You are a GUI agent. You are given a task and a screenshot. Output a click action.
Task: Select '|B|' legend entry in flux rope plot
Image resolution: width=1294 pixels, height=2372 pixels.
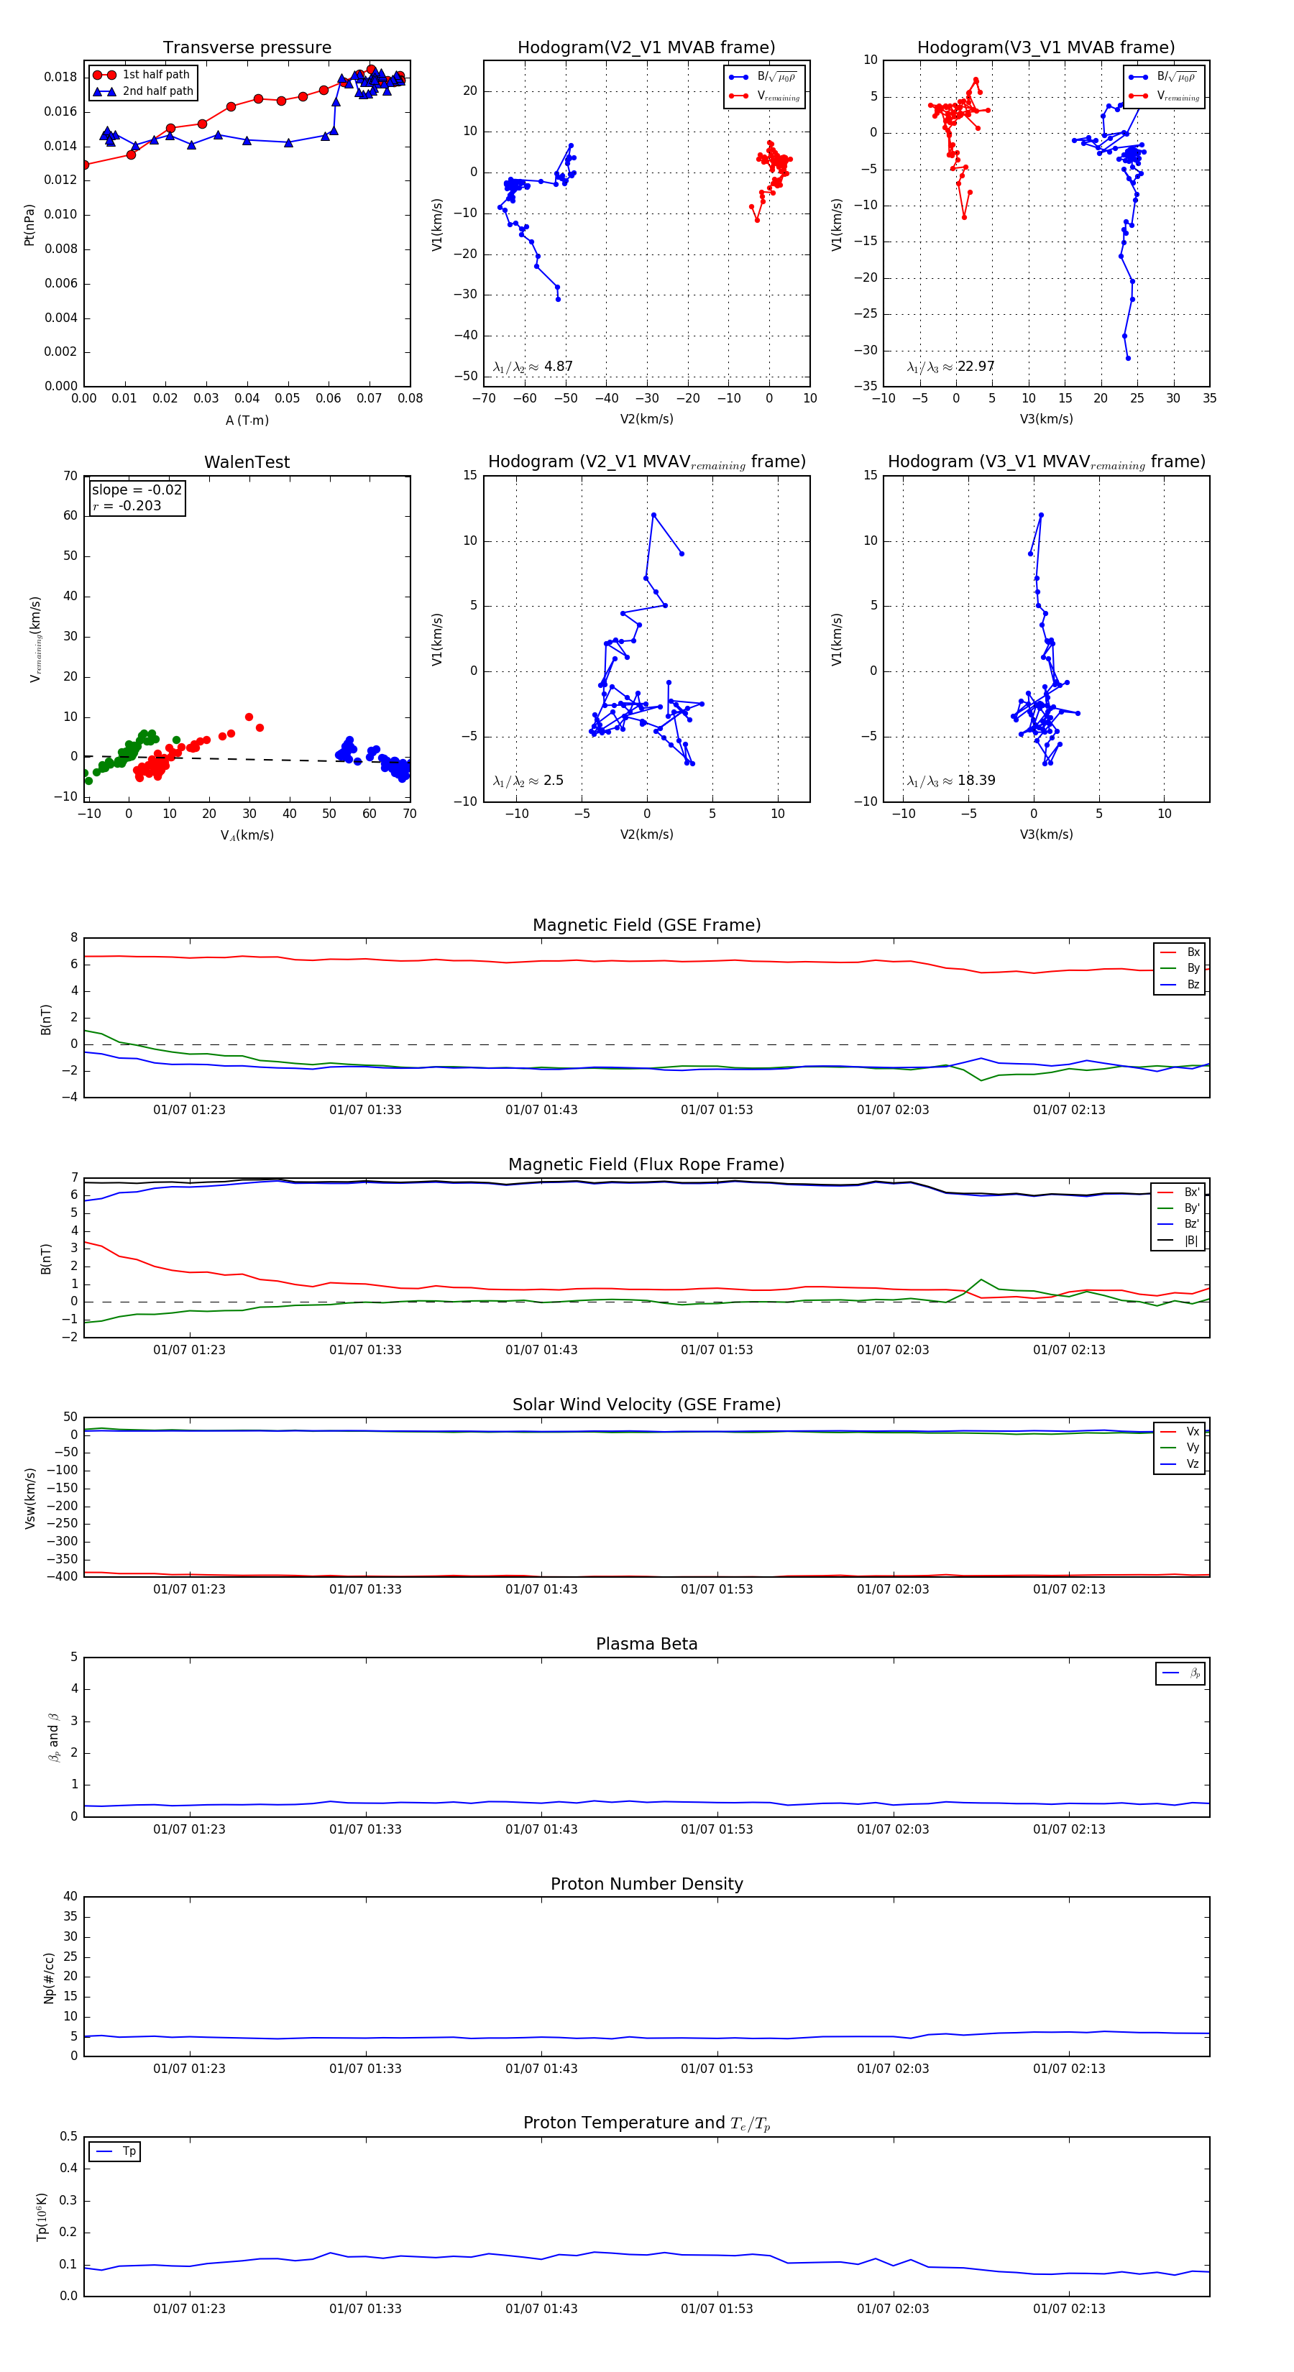[x=1179, y=1241]
